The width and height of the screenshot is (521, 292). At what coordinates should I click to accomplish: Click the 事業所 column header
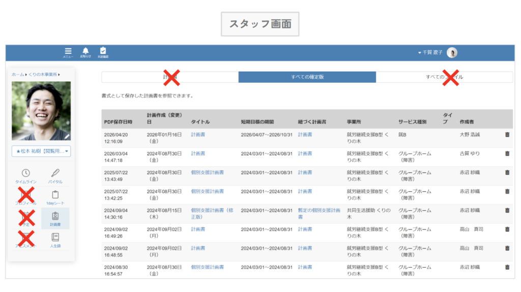(354, 122)
